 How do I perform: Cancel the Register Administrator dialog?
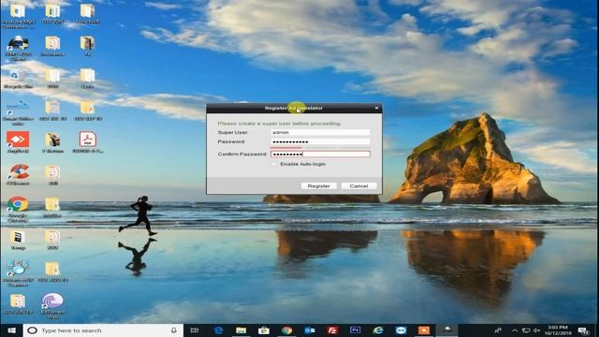[358, 185]
